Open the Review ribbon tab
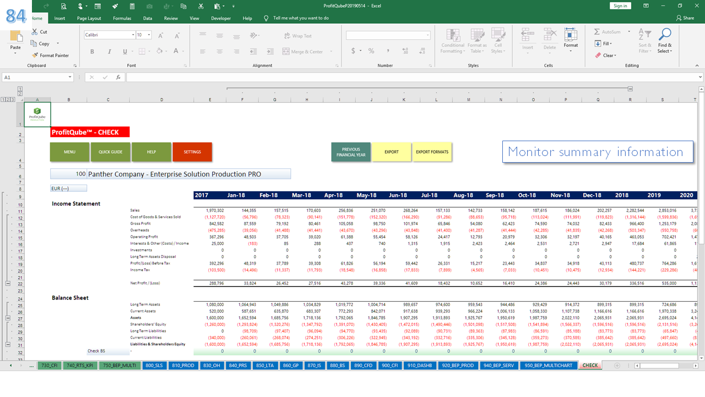The height and width of the screenshot is (397, 705). point(171,18)
